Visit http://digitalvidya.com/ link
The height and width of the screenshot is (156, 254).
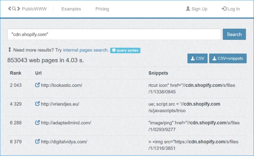point(64,142)
